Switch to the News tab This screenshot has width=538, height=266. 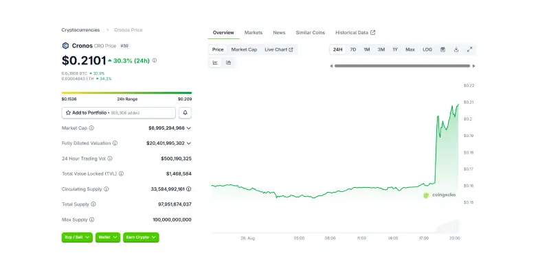pos(279,32)
